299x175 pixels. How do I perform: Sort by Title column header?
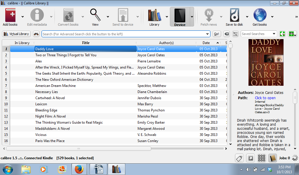tap(86, 43)
